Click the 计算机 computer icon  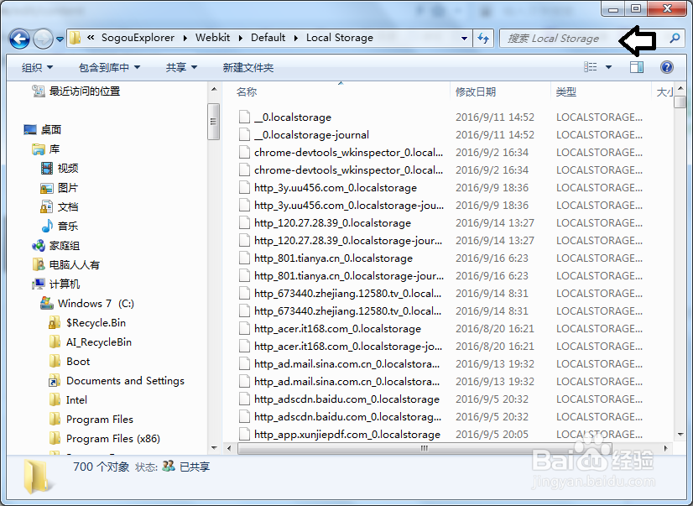point(39,284)
